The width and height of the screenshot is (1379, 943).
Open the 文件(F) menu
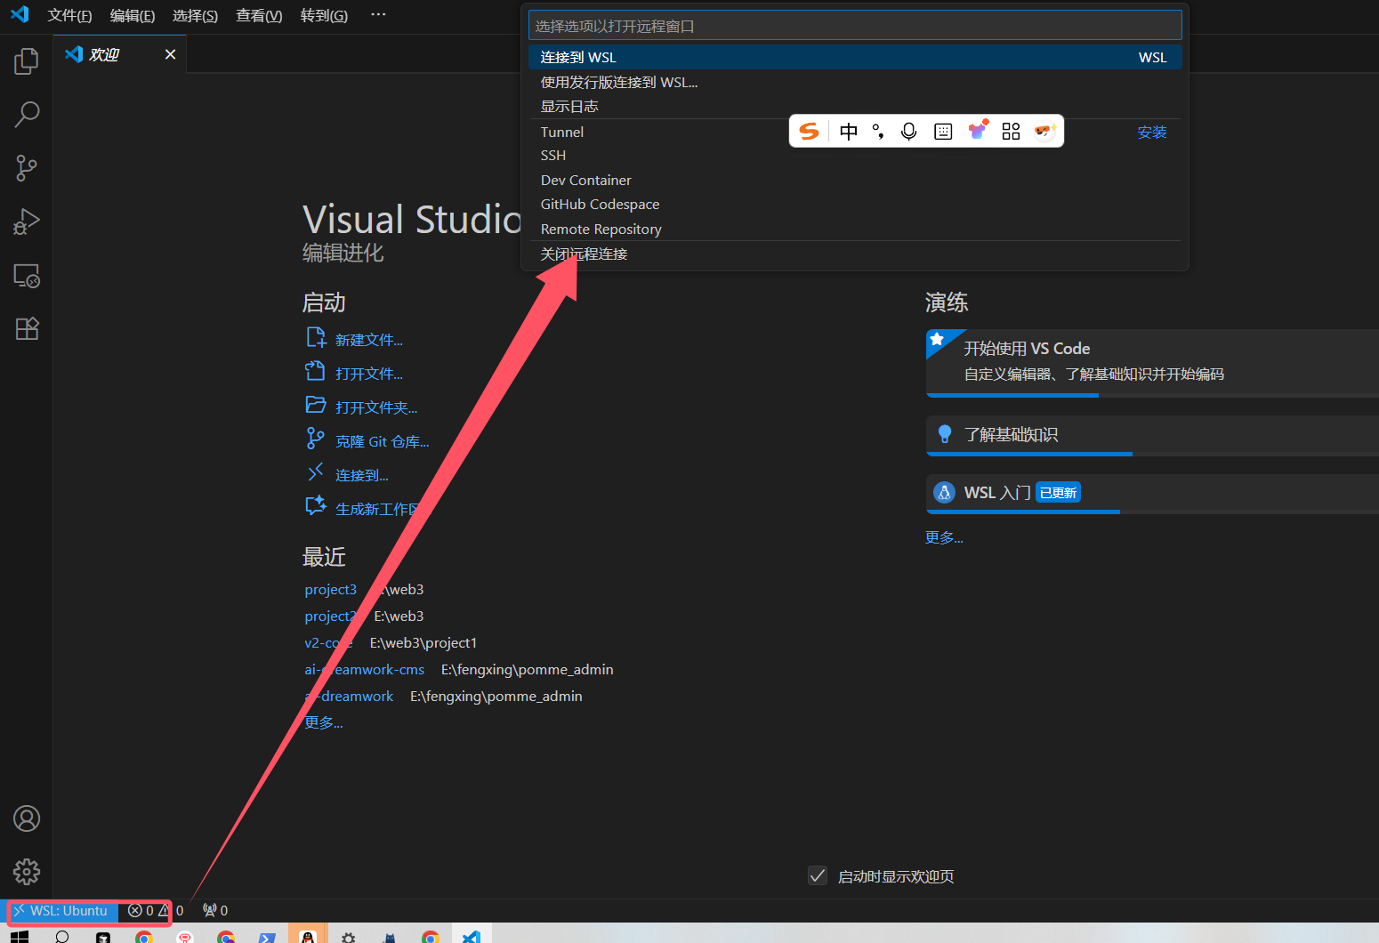pyautogui.click(x=69, y=15)
